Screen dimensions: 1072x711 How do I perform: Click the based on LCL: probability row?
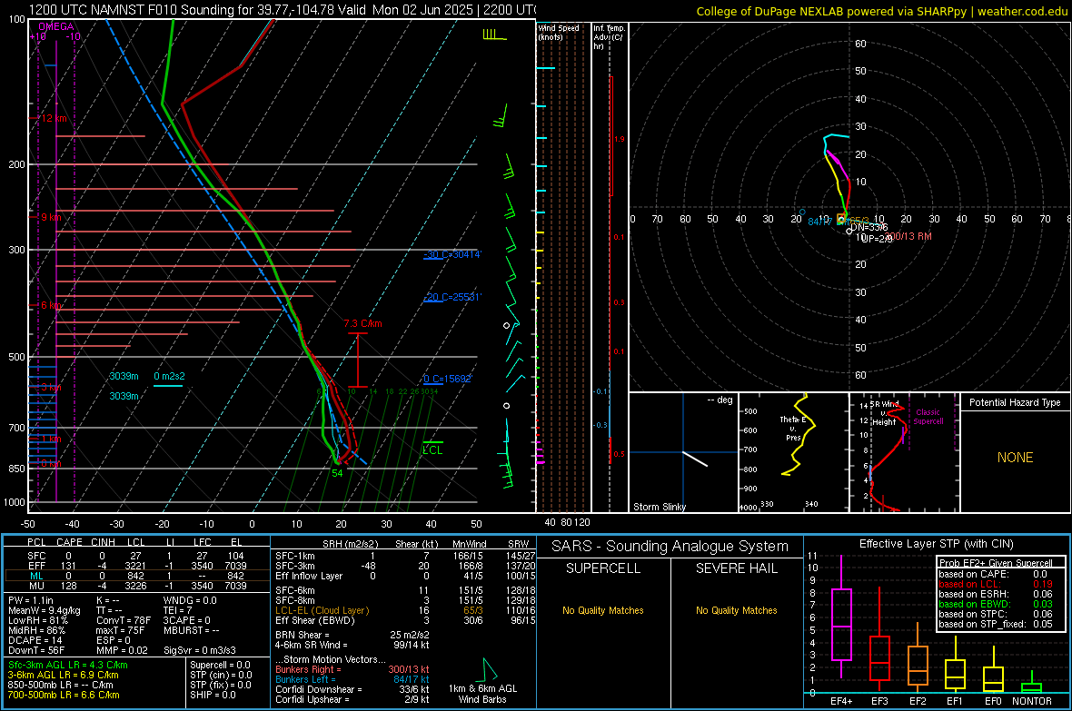tap(996, 584)
